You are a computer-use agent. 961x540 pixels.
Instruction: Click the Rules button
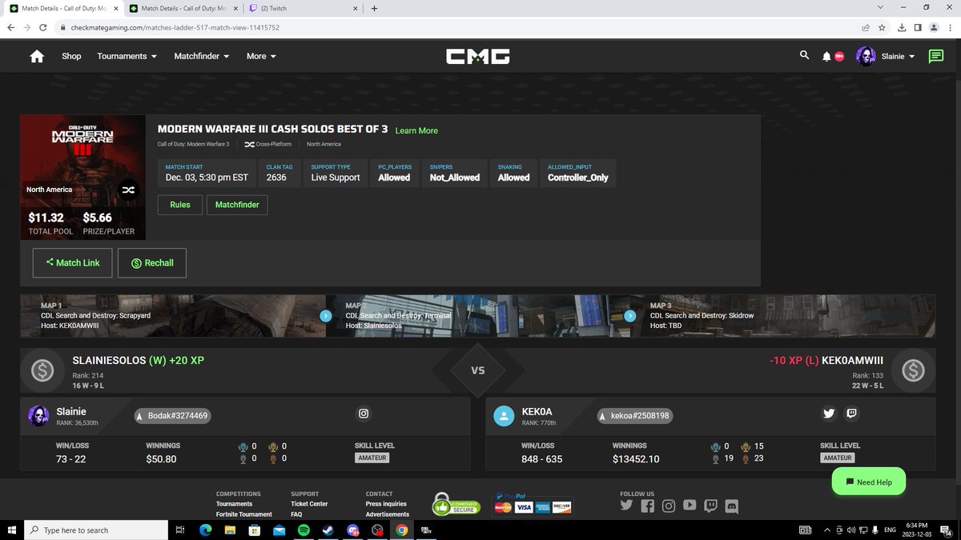pyautogui.click(x=180, y=205)
